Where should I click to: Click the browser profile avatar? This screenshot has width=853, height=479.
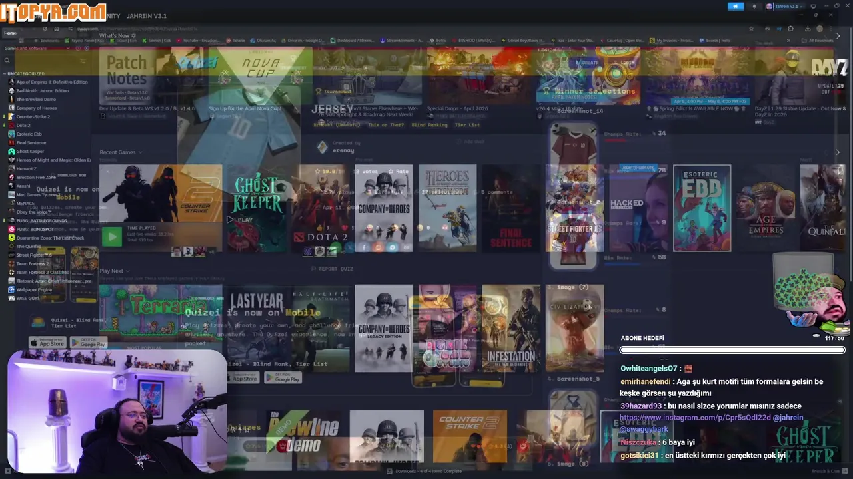[820, 29]
